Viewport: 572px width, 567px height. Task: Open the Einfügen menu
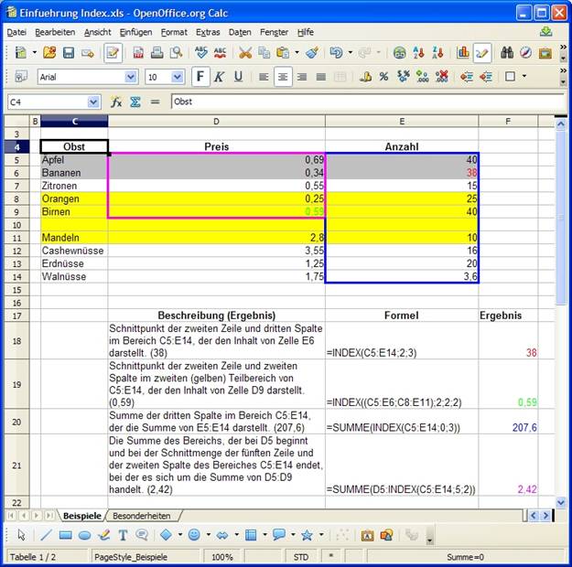135,32
